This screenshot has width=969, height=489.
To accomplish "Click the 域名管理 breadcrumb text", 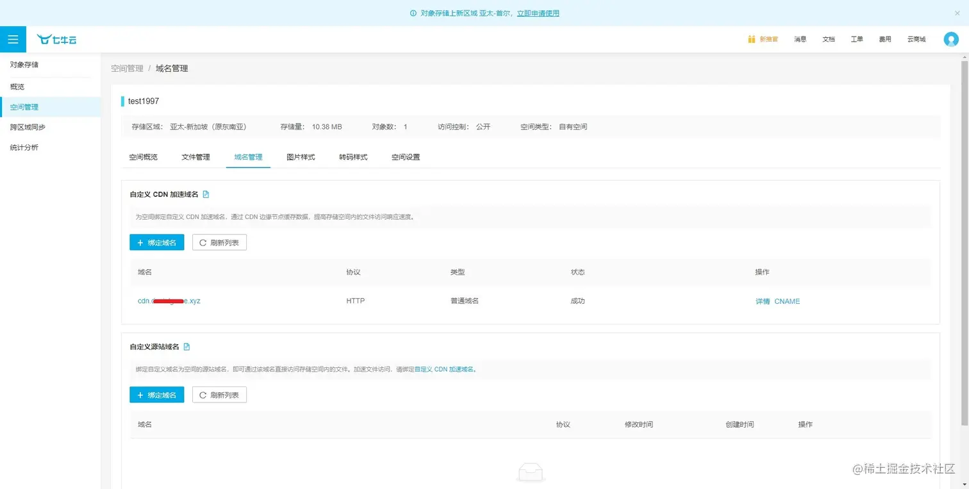I will (172, 68).
